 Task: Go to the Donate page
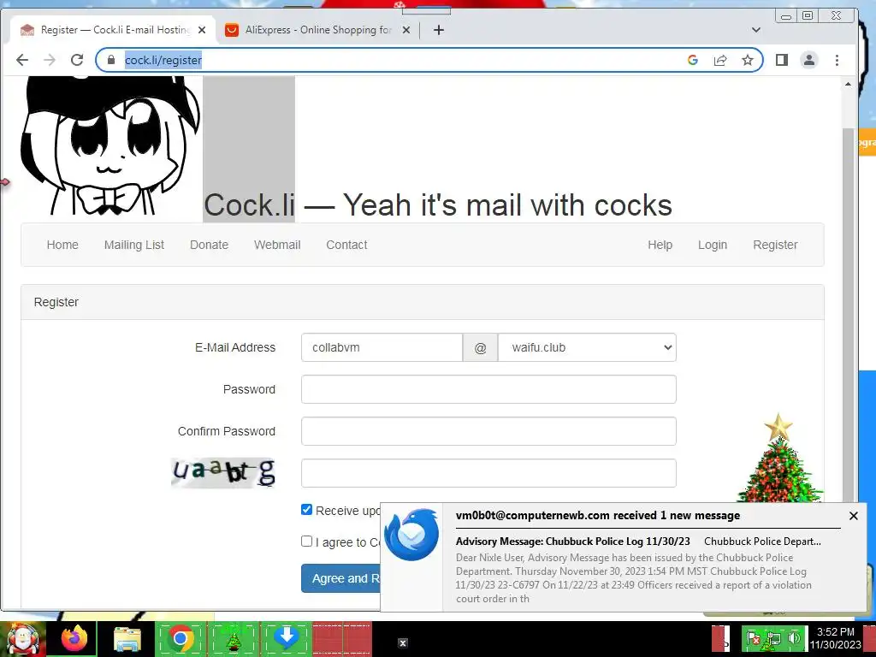pyautogui.click(x=209, y=245)
